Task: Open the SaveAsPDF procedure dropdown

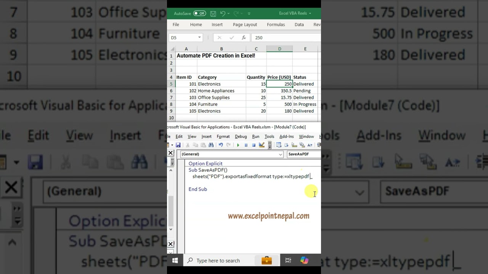Action: point(304,154)
